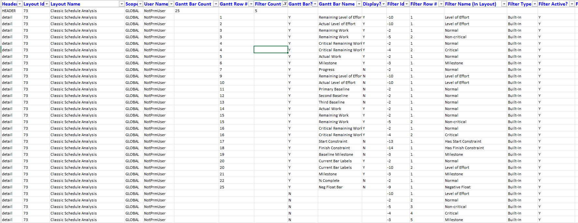This screenshot has width=578, height=223.
Task: Click the 'Has Finish Constraint' filter name cell
Action: [464, 148]
